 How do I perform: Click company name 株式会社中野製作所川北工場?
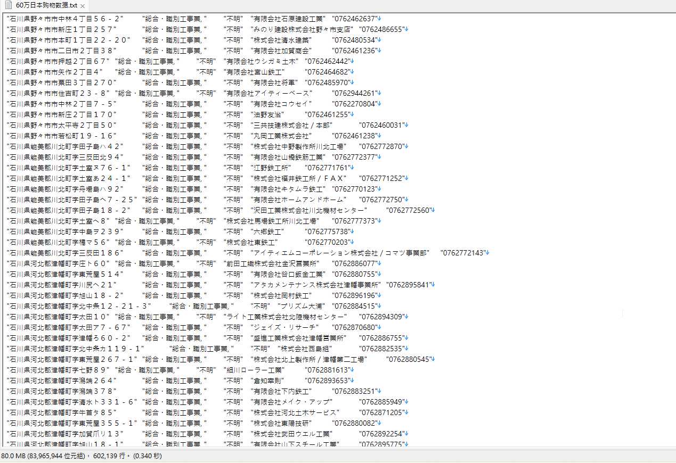[299, 146]
